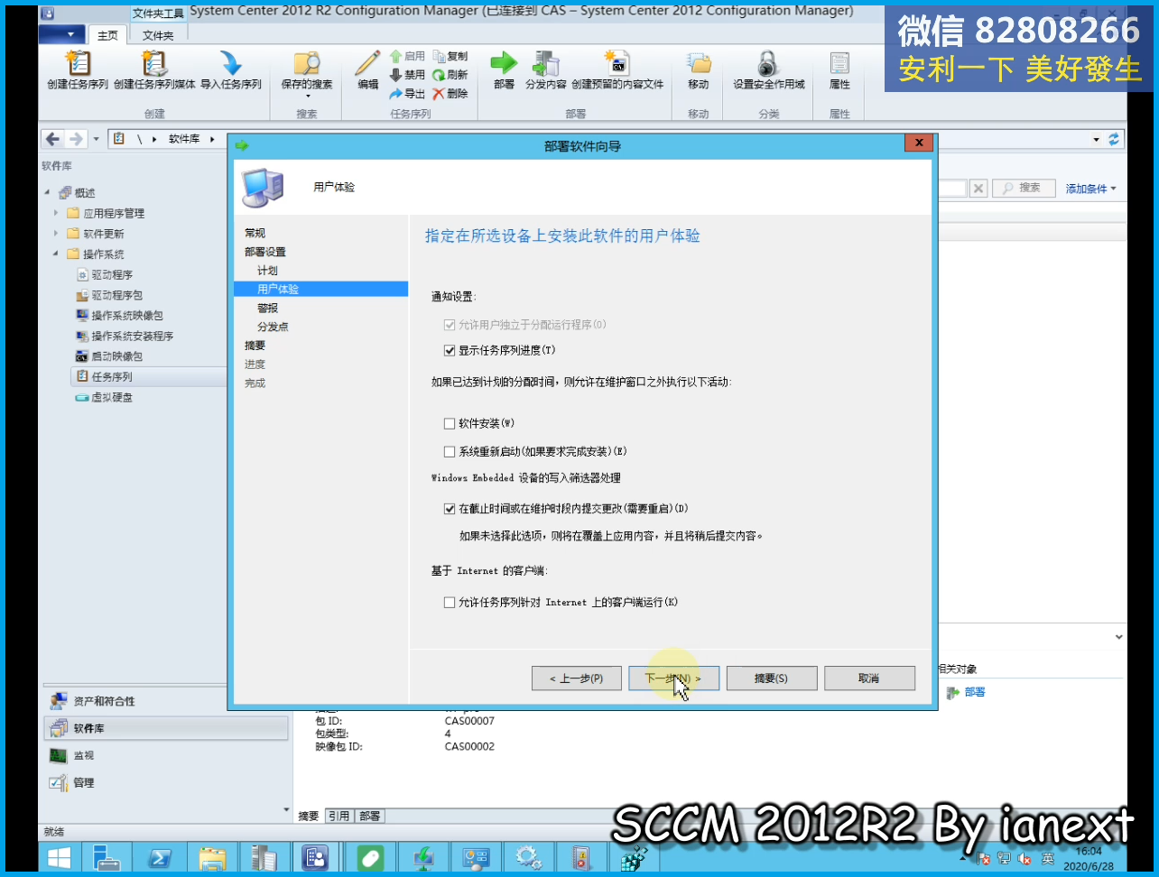Toggle 系统重新启动 checkbox
The width and height of the screenshot is (1159, 877).
[x=450, y=451]
